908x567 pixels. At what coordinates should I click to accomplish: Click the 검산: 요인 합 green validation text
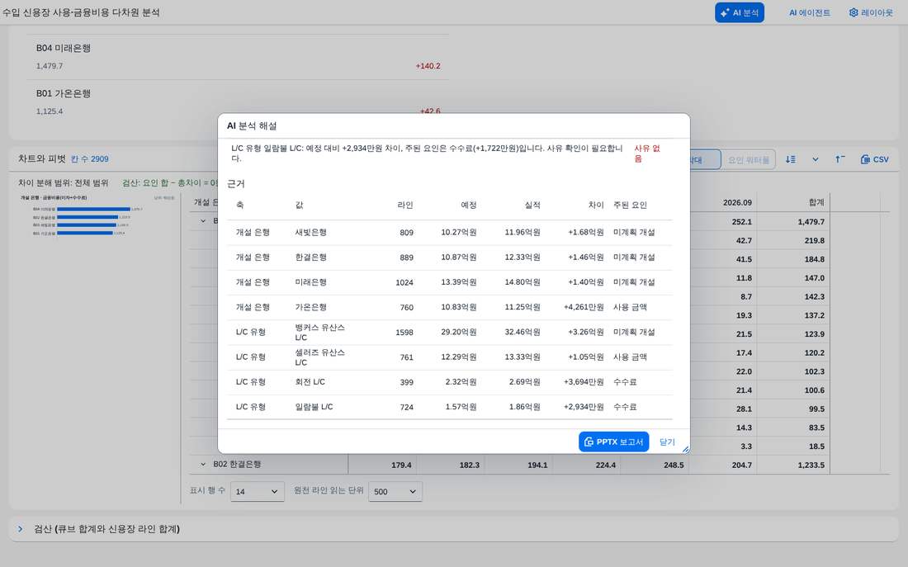[x=170, y=183]
